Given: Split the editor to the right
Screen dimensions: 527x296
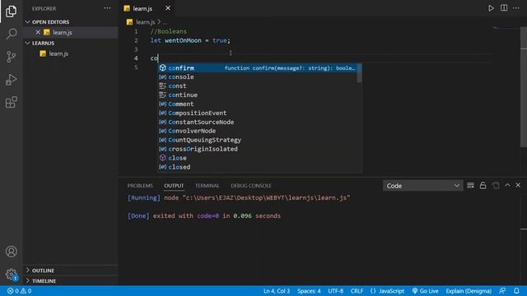Looking at the screenshot, I should 503,8.
